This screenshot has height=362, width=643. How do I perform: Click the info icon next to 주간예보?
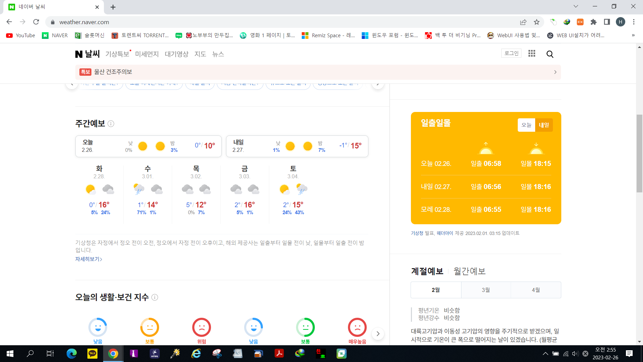click(111, 124)
